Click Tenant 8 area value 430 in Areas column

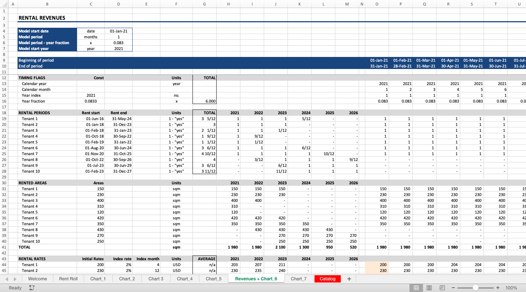91,230
